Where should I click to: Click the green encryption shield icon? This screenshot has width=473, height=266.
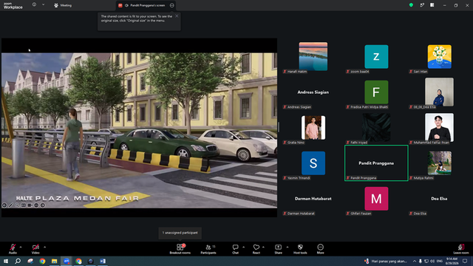coord(411,5)
